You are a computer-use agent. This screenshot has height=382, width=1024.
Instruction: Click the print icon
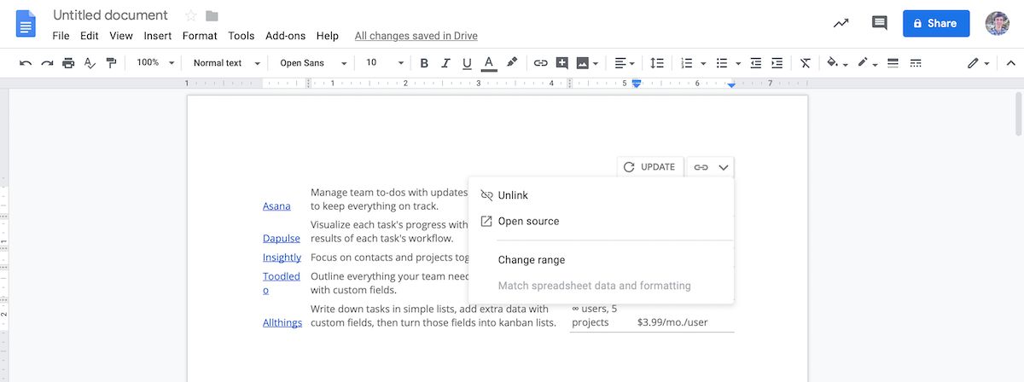(x=68, y=63)
